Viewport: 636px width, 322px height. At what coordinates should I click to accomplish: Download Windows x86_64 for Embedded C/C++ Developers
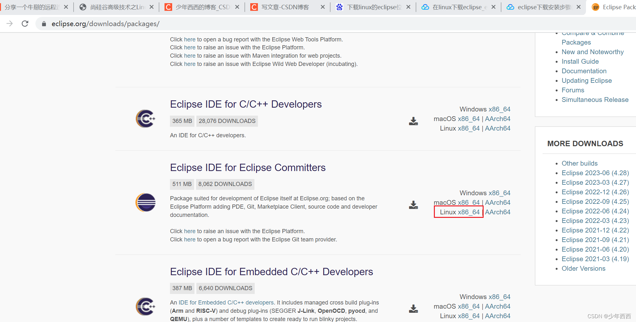[500, 297]
